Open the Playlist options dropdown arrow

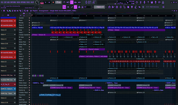[2, 11]
